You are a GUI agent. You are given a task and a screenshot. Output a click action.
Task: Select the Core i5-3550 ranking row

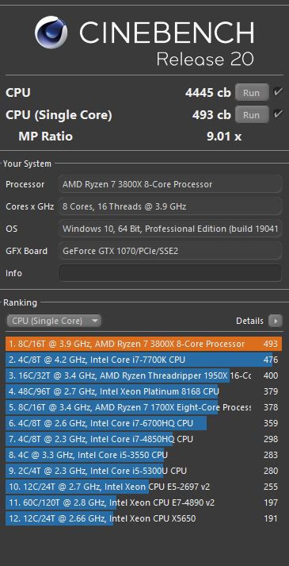click(143, 455)
